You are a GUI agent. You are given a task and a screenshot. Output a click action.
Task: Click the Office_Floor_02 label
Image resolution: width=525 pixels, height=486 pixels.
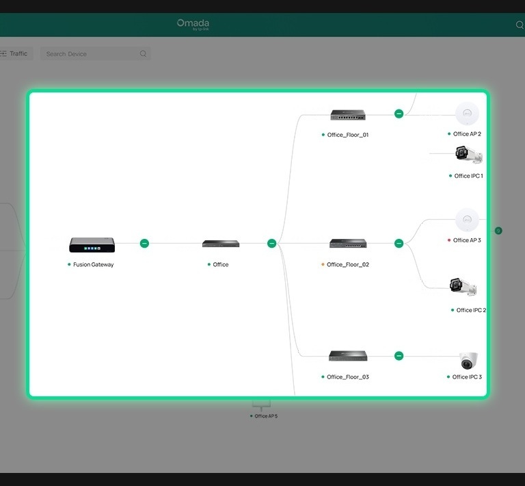pos(348,264)
